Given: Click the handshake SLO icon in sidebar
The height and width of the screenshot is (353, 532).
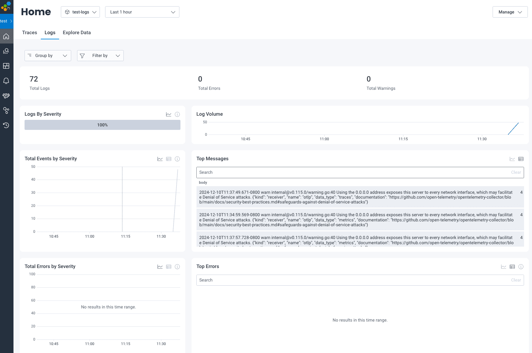Looking at the screenshot, I should pos(6,96).
